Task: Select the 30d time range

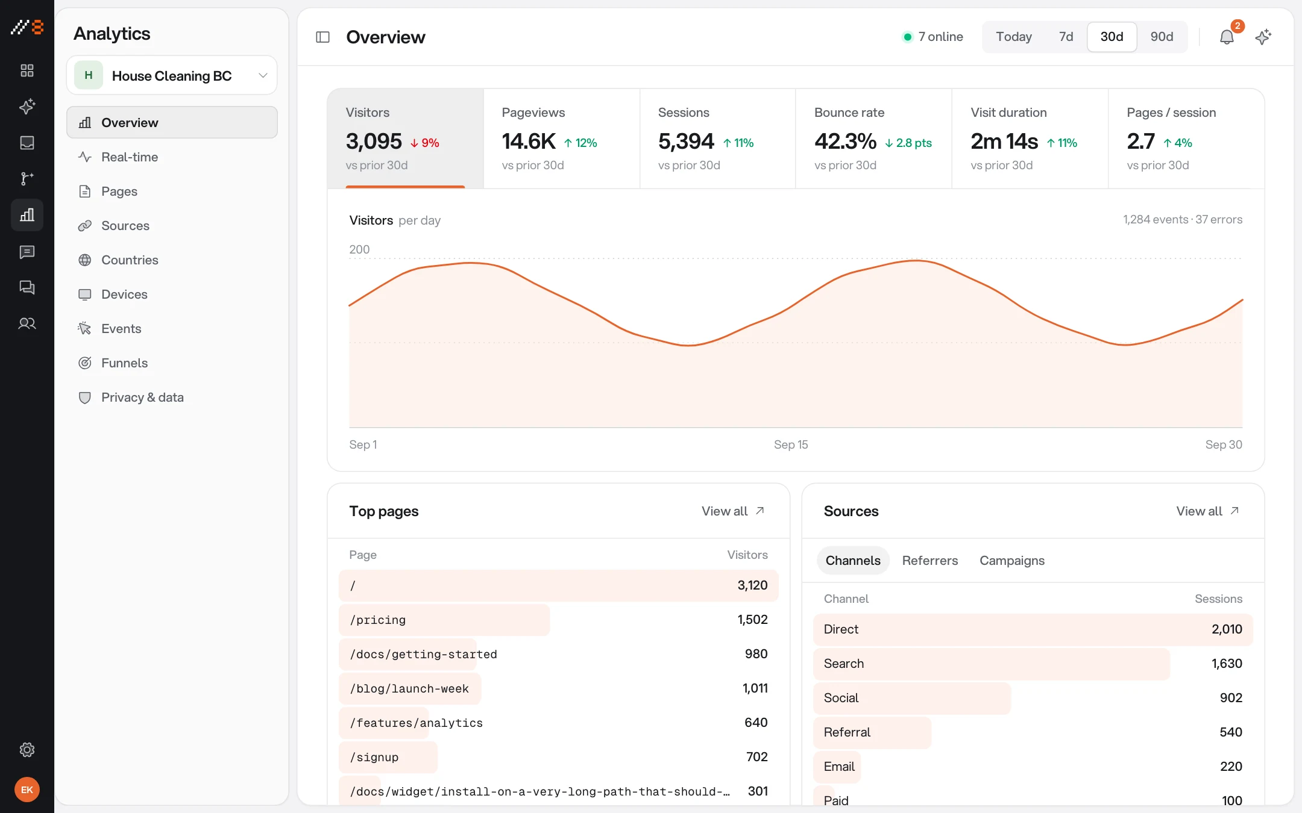Action: 1112,37
